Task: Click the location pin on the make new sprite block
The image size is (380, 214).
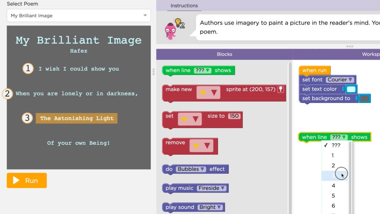Action: pyautogui.click(x=281, y=90)
